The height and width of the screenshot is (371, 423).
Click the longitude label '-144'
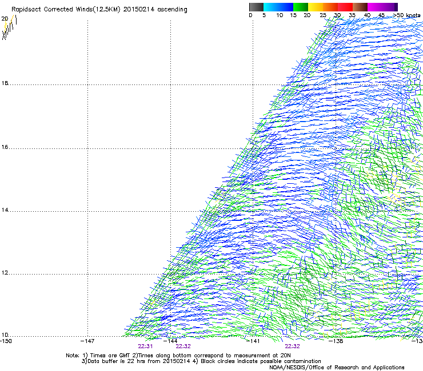tap(170, 341)
